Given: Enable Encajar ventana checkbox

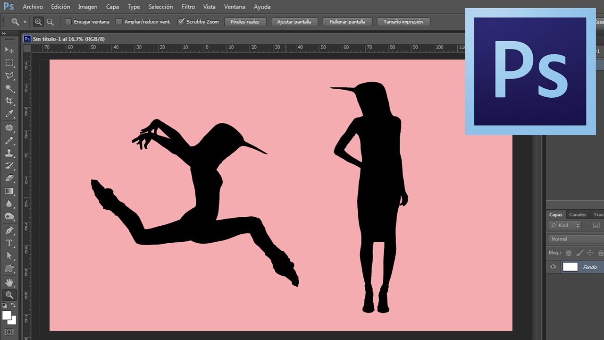Looking at the screenshot, I should (68, 22).
